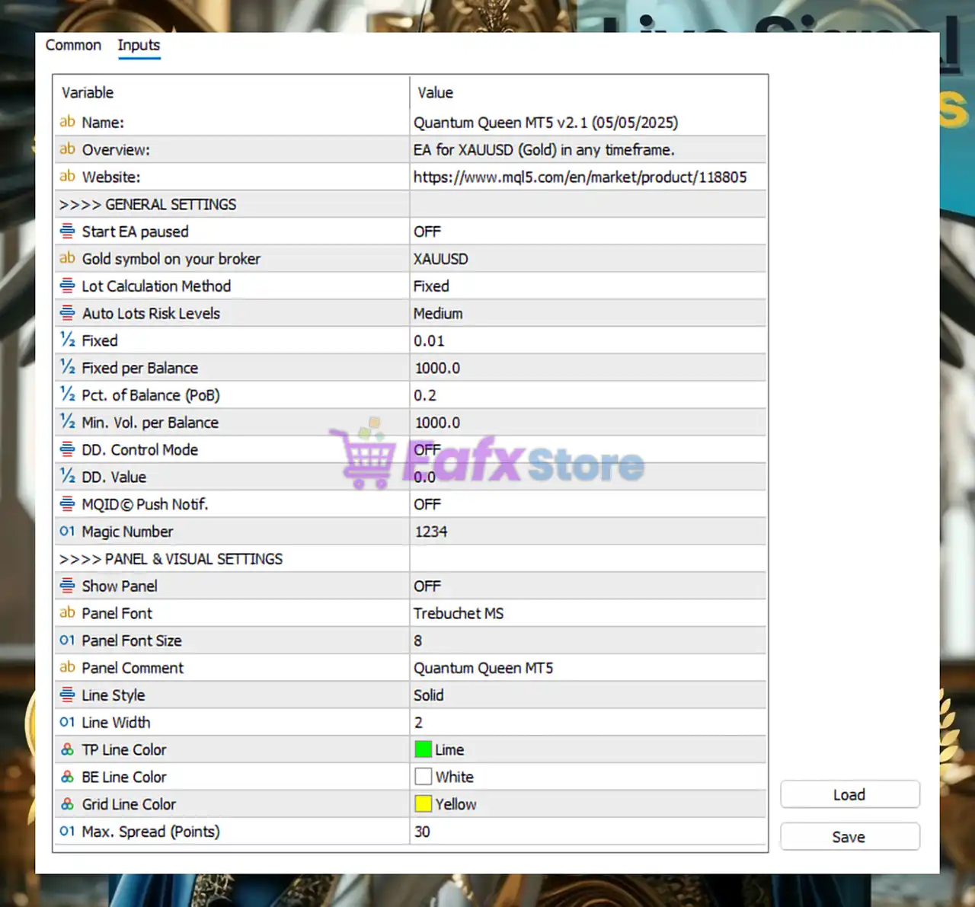The width and height of the screenshot is (975, 907).
Task: Click the string icon beside Panel Font
Action: tap(67, 613)
